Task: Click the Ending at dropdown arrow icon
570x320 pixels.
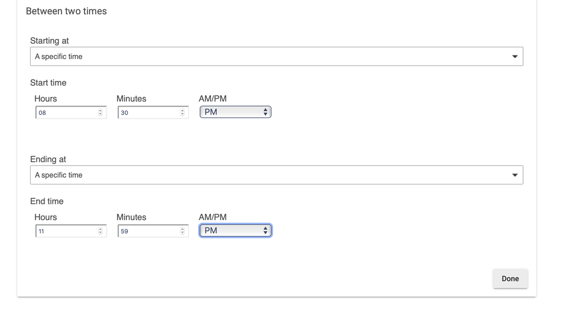Action: tap(514, 174)
